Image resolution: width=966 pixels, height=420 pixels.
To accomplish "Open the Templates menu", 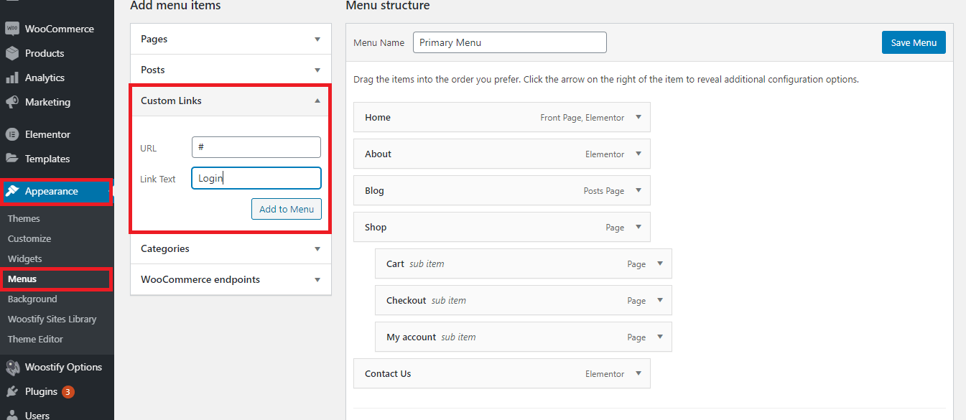I will (47, 159).
